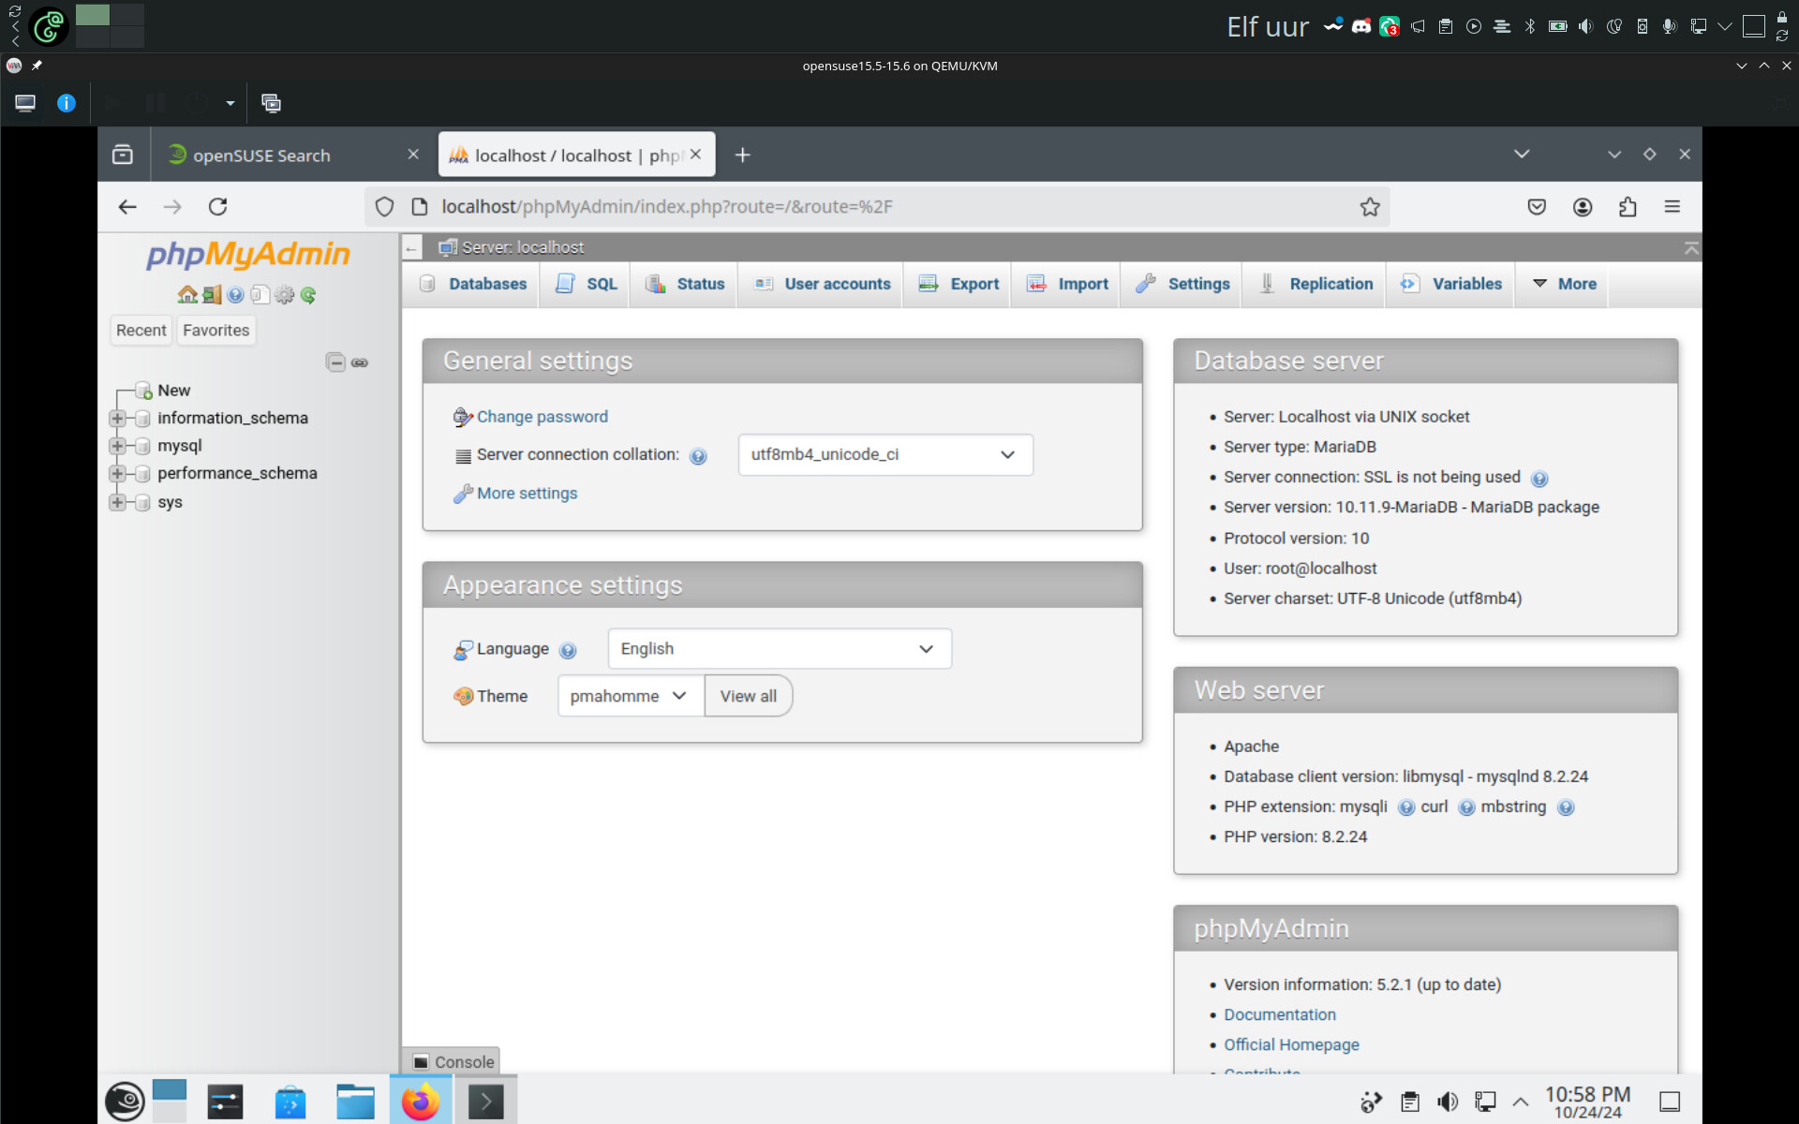Screen dimensions: 1799x1124
Task: Bookmark page with the star icon
Action: pos(1370,207)
